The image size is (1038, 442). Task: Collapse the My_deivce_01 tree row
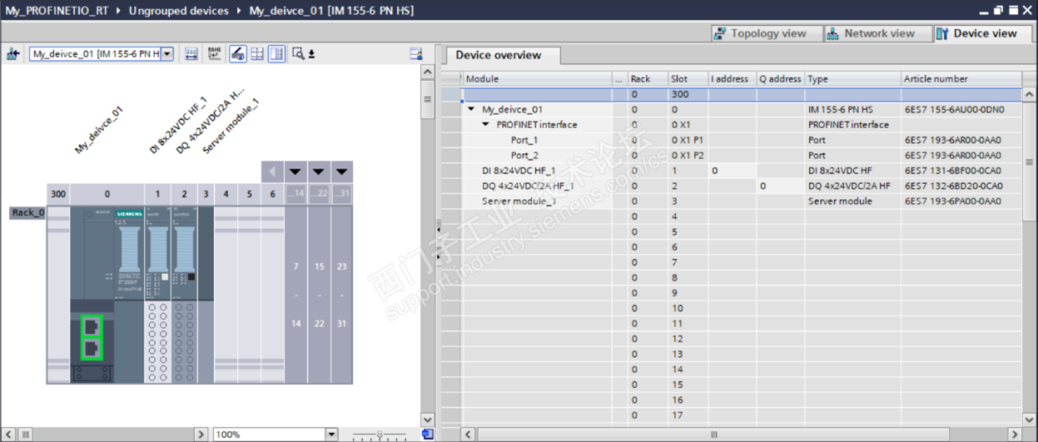point(471,109)
